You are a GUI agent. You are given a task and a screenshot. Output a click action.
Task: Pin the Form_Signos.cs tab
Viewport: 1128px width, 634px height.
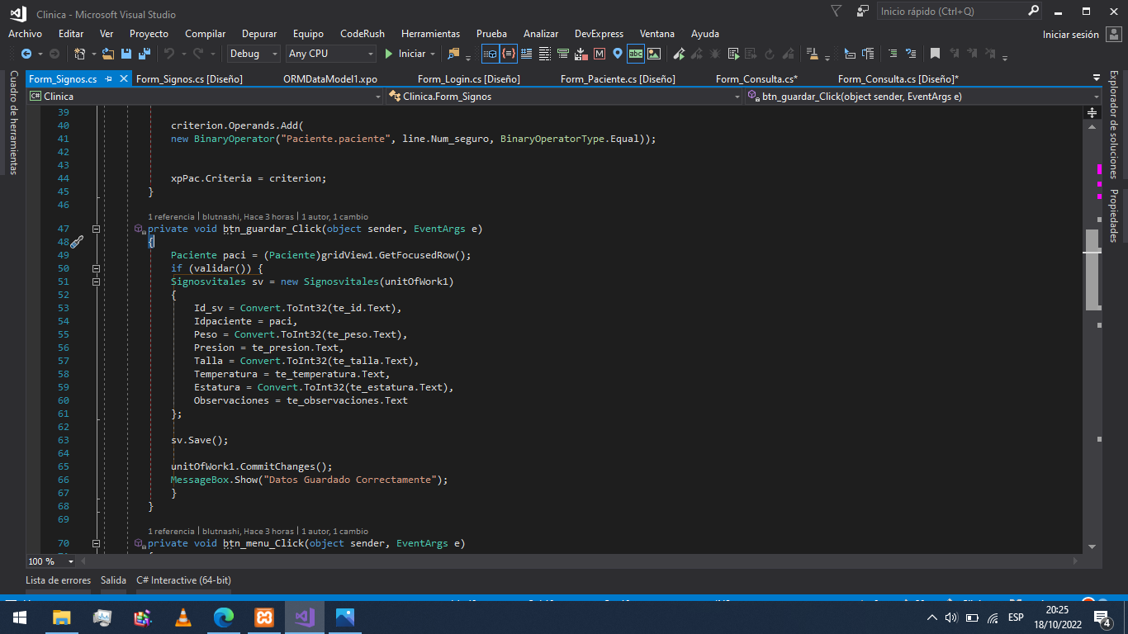(109, 78)
